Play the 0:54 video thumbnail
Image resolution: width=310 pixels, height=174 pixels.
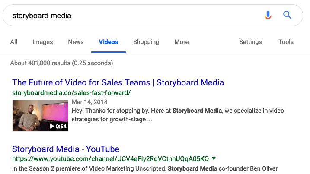click(40, 116)
